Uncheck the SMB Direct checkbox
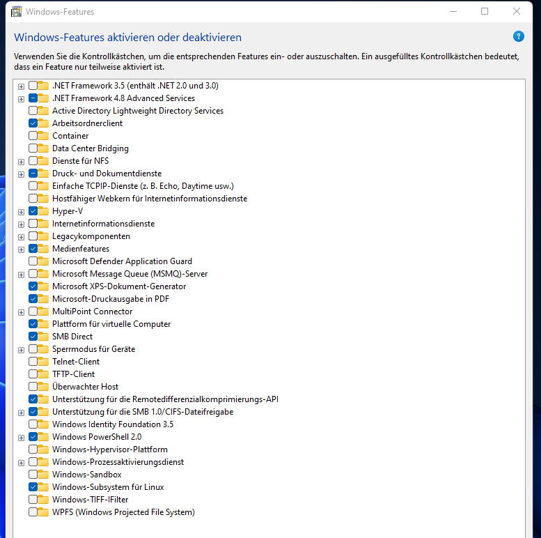 (x=33, y=336)
